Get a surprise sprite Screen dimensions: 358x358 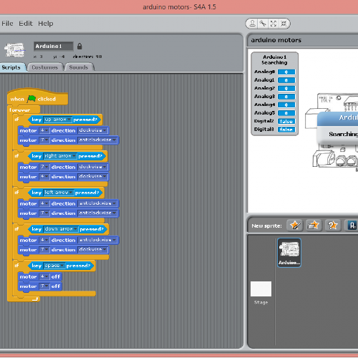[333, 225]
